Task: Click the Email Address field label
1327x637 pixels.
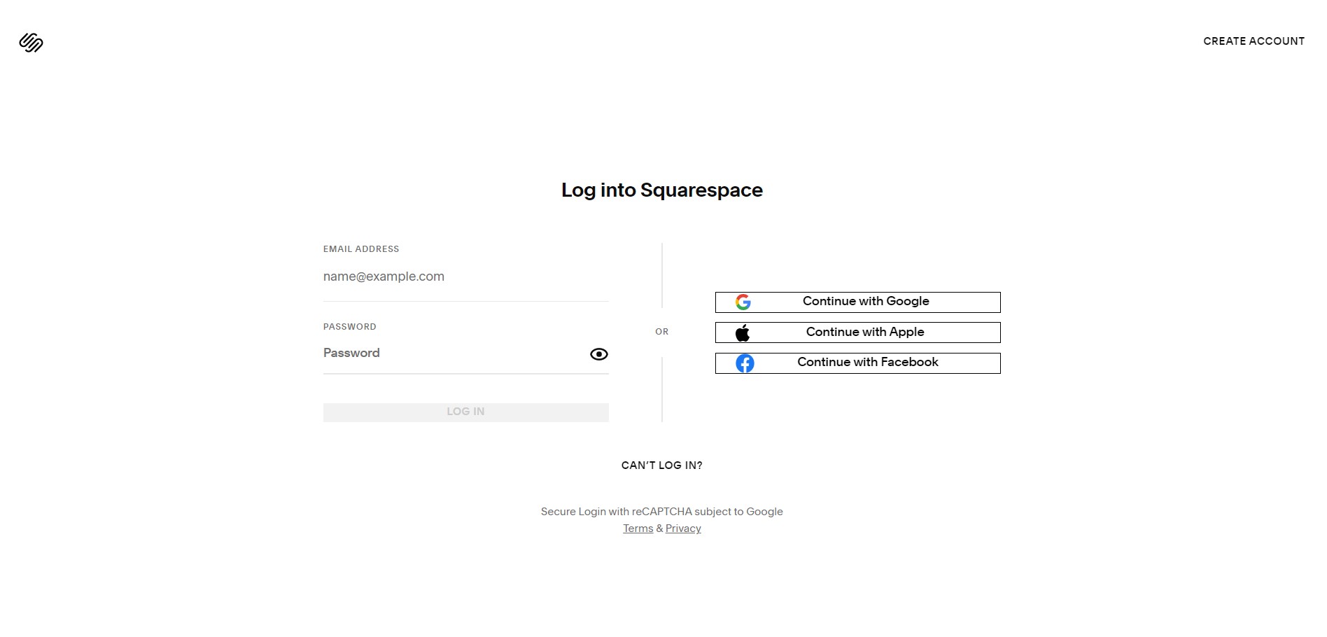Action: click(361, 249)
